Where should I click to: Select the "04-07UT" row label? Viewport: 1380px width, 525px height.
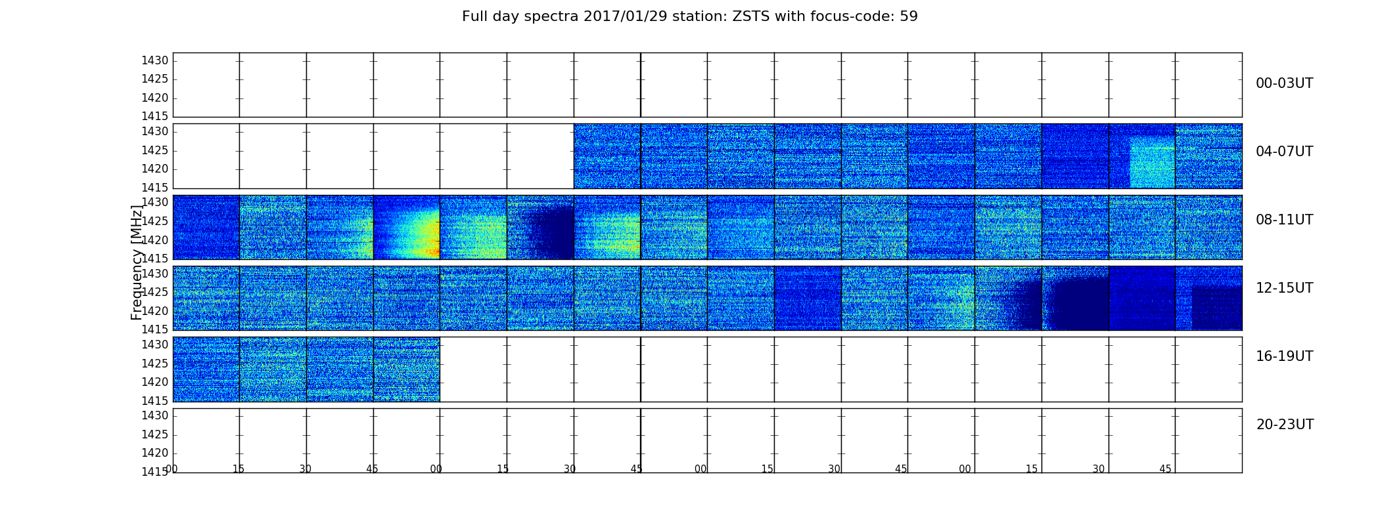click(x=1284, y=152)
